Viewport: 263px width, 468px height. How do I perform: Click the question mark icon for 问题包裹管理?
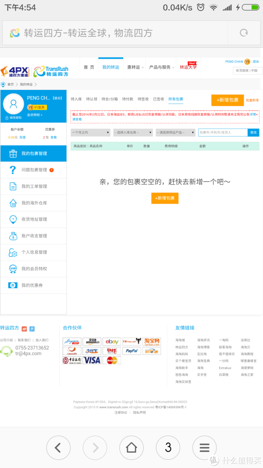point(13,170)
